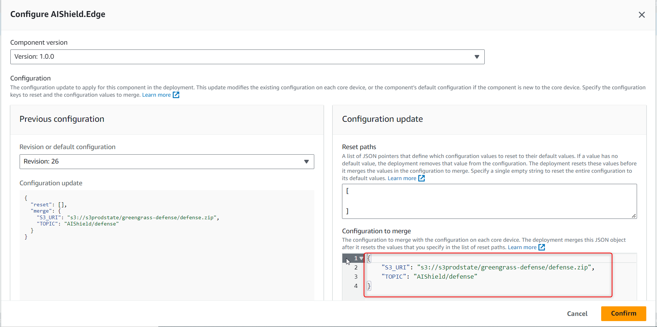Confirm the configuration update
The image size is (657, 327).
(623, 314)
